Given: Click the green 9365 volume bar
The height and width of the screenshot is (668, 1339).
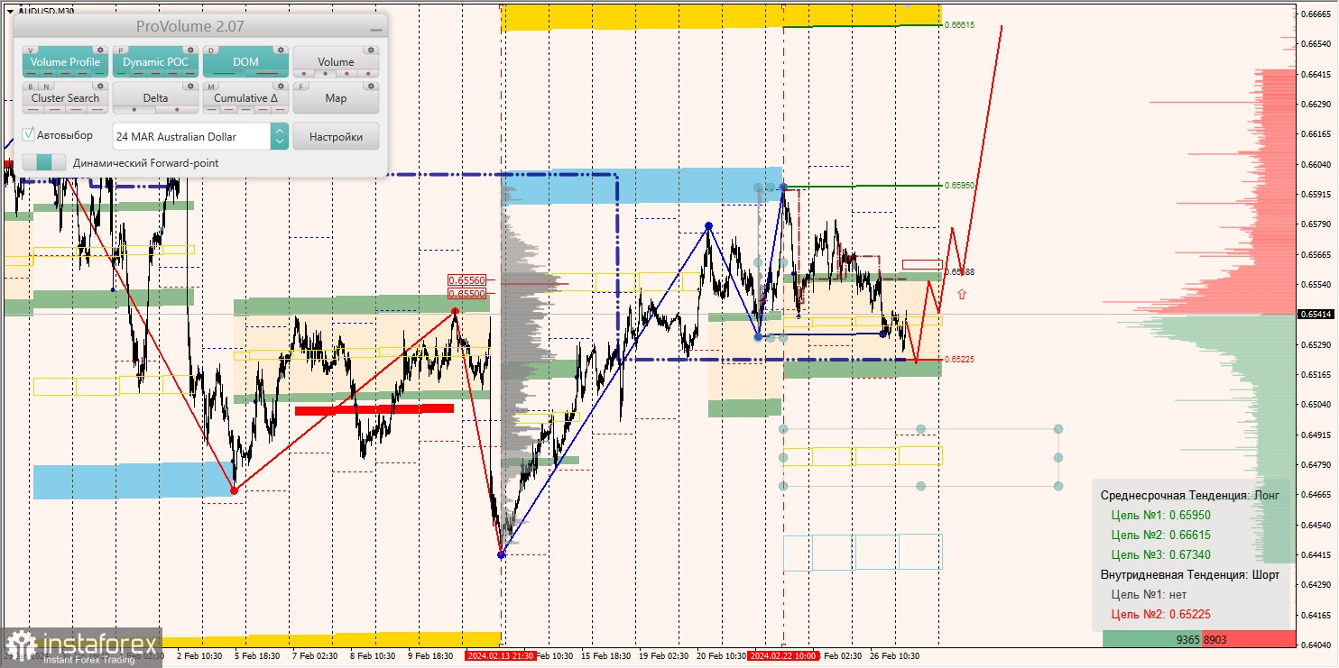Looking at the screenshot, I should pos(1152,639).
